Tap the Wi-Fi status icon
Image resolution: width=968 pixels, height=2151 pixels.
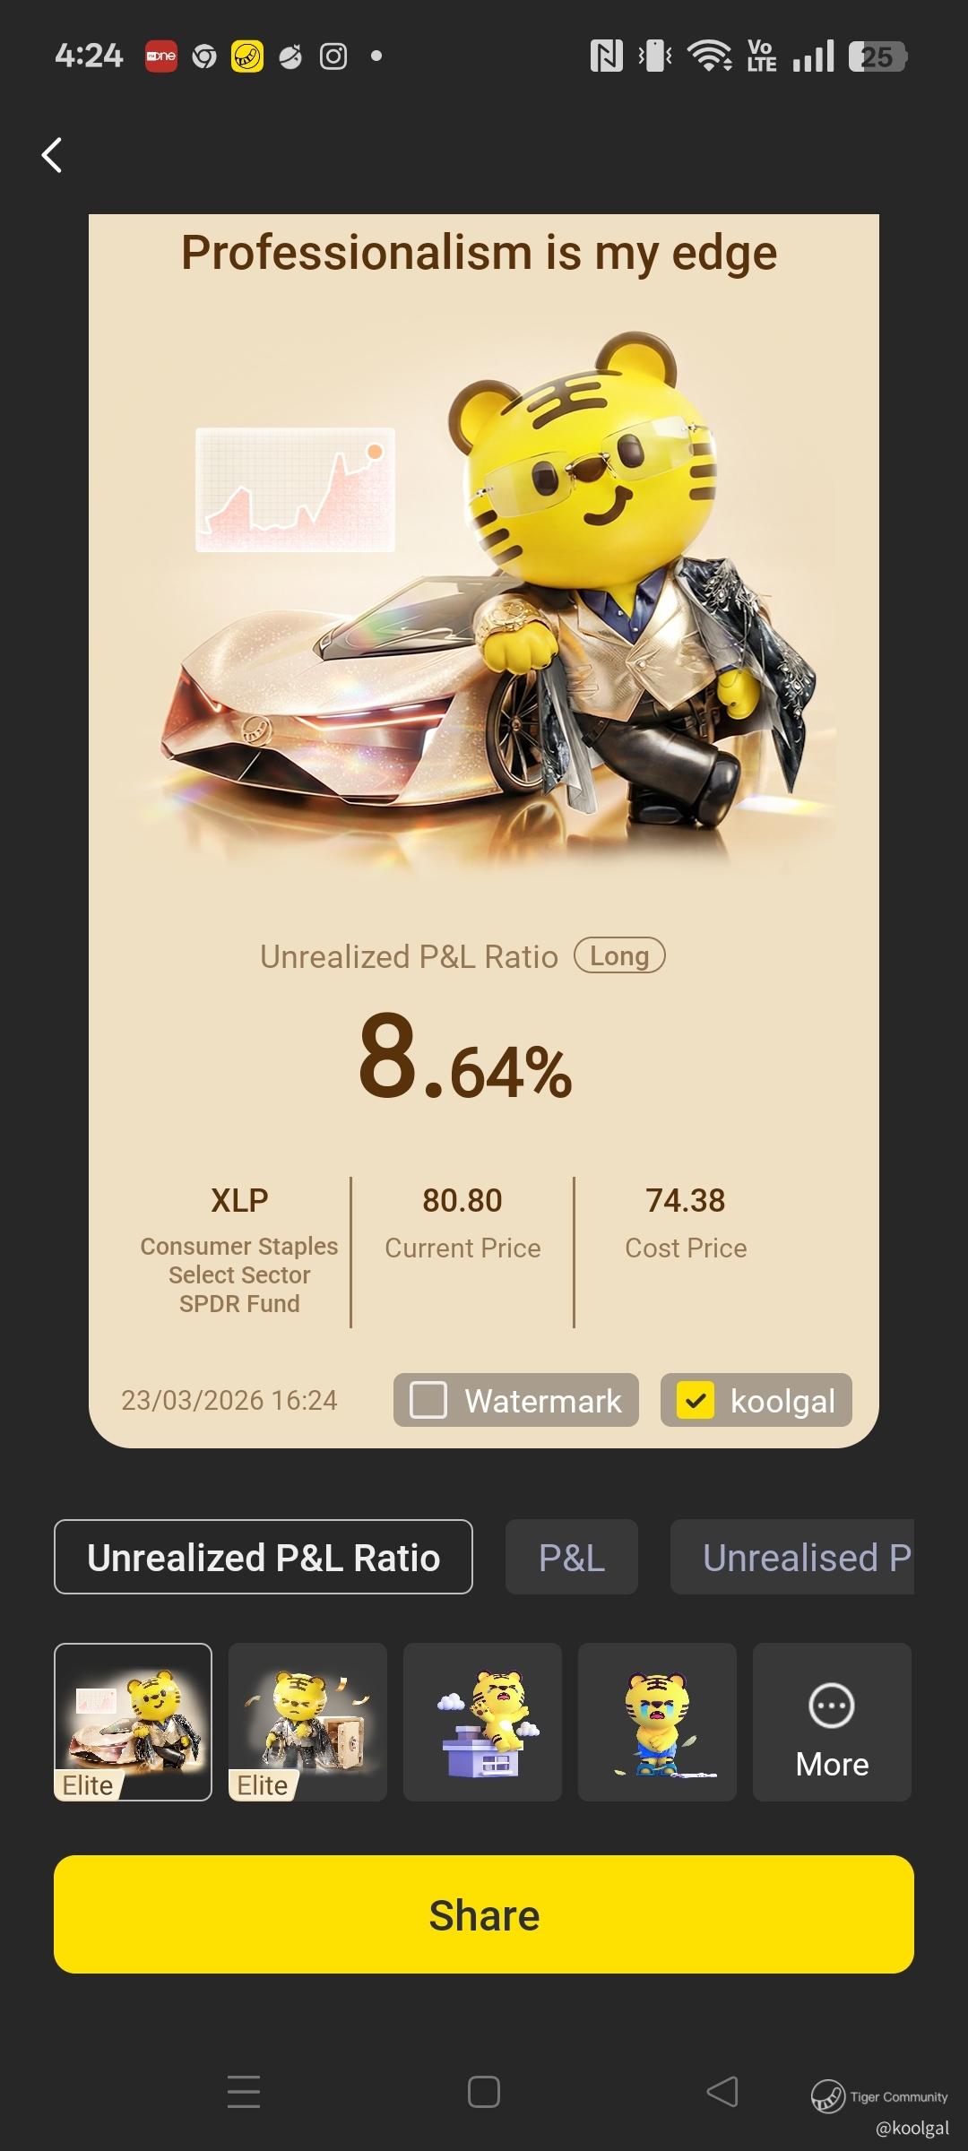(x=709, y=56)
